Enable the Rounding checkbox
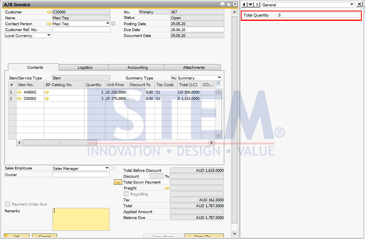Image resolution: width=365 pixels, height=239 pixels. [x=126, y=194]
